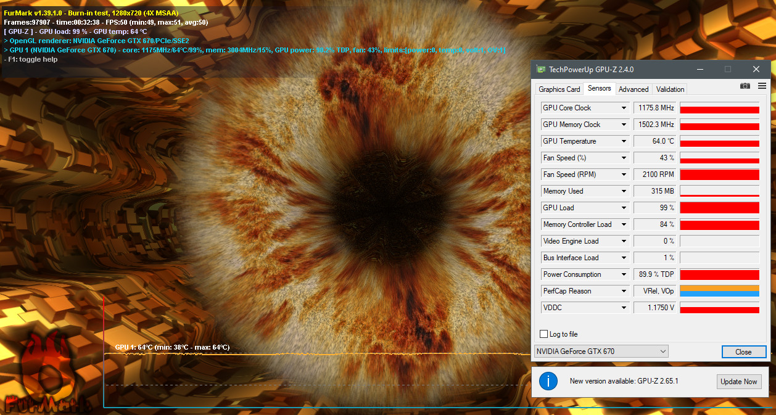The height and width of the screenshot is (415, 776).
Task: Switch to the Graphics Card tab
Action: (x=559, y=89)
